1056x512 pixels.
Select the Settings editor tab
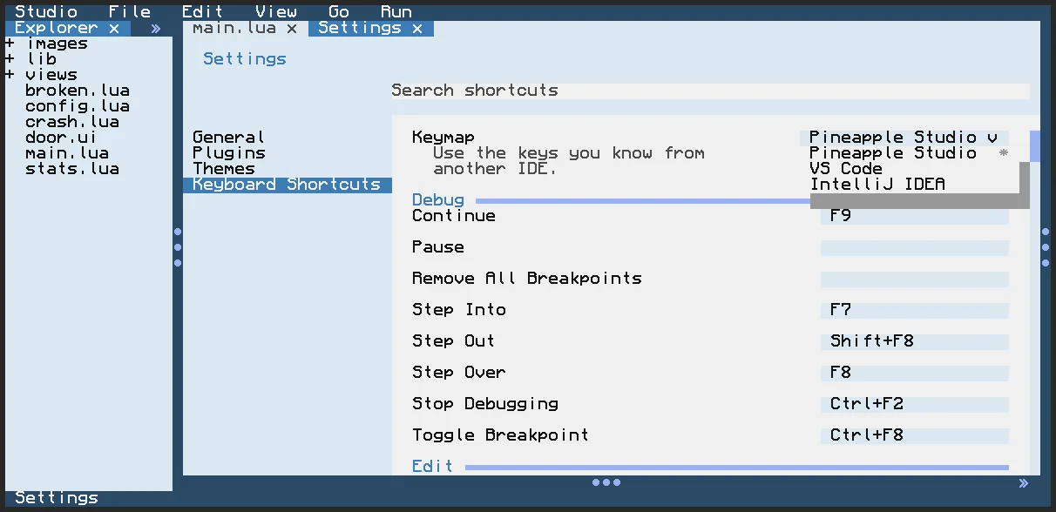(360, 28)
